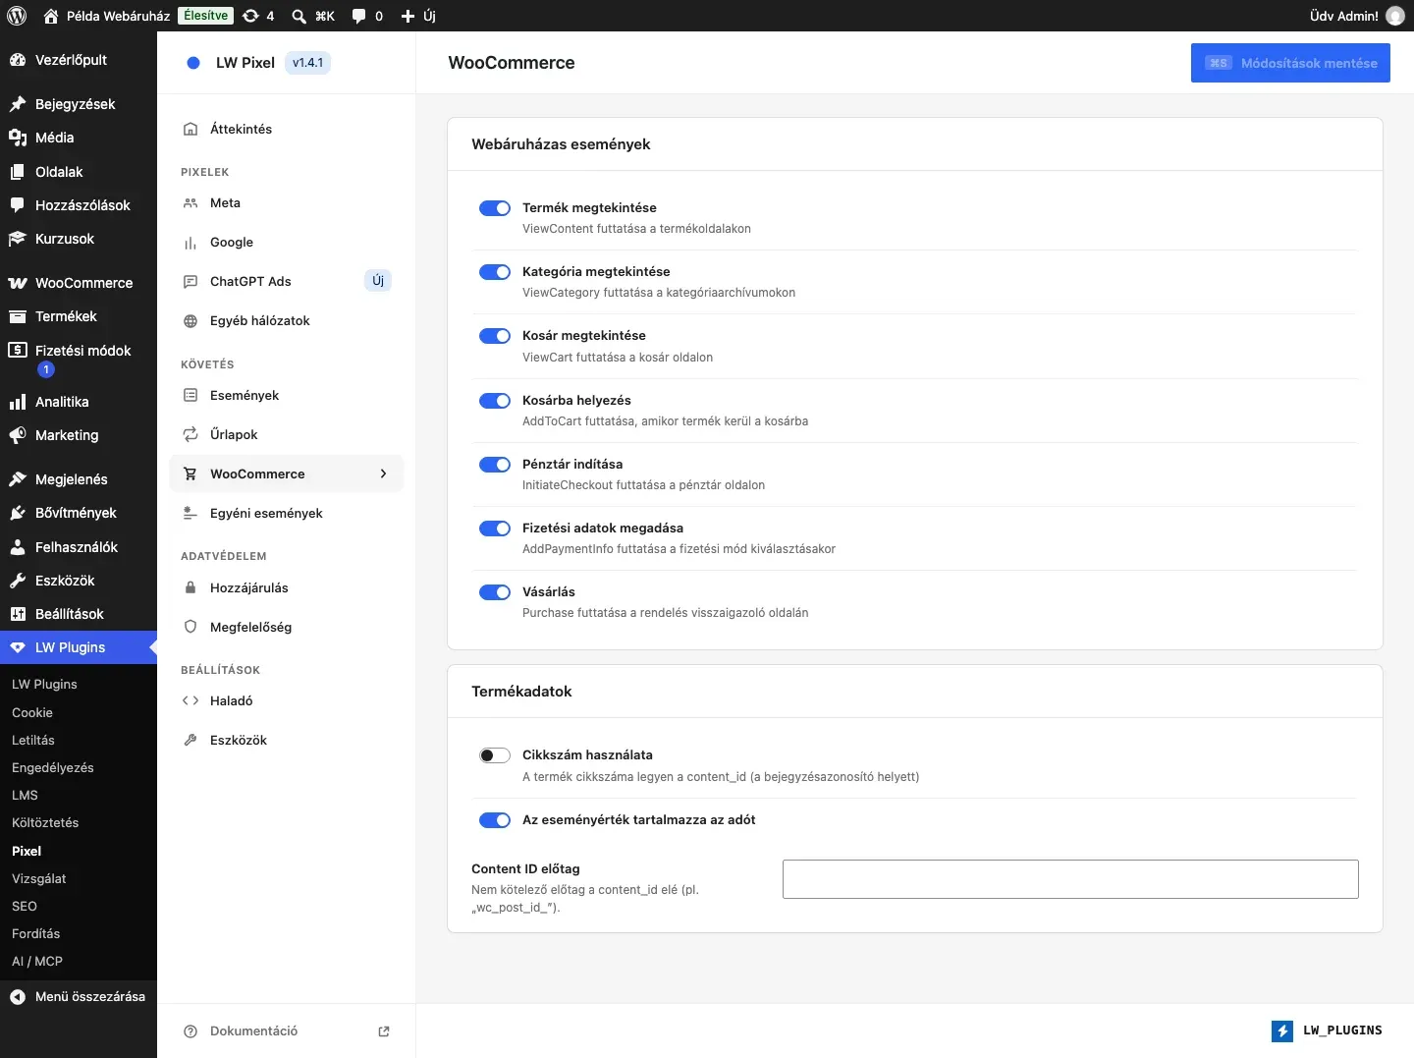Click the plus icon for new content
1414x1058 pixels.
408,16
